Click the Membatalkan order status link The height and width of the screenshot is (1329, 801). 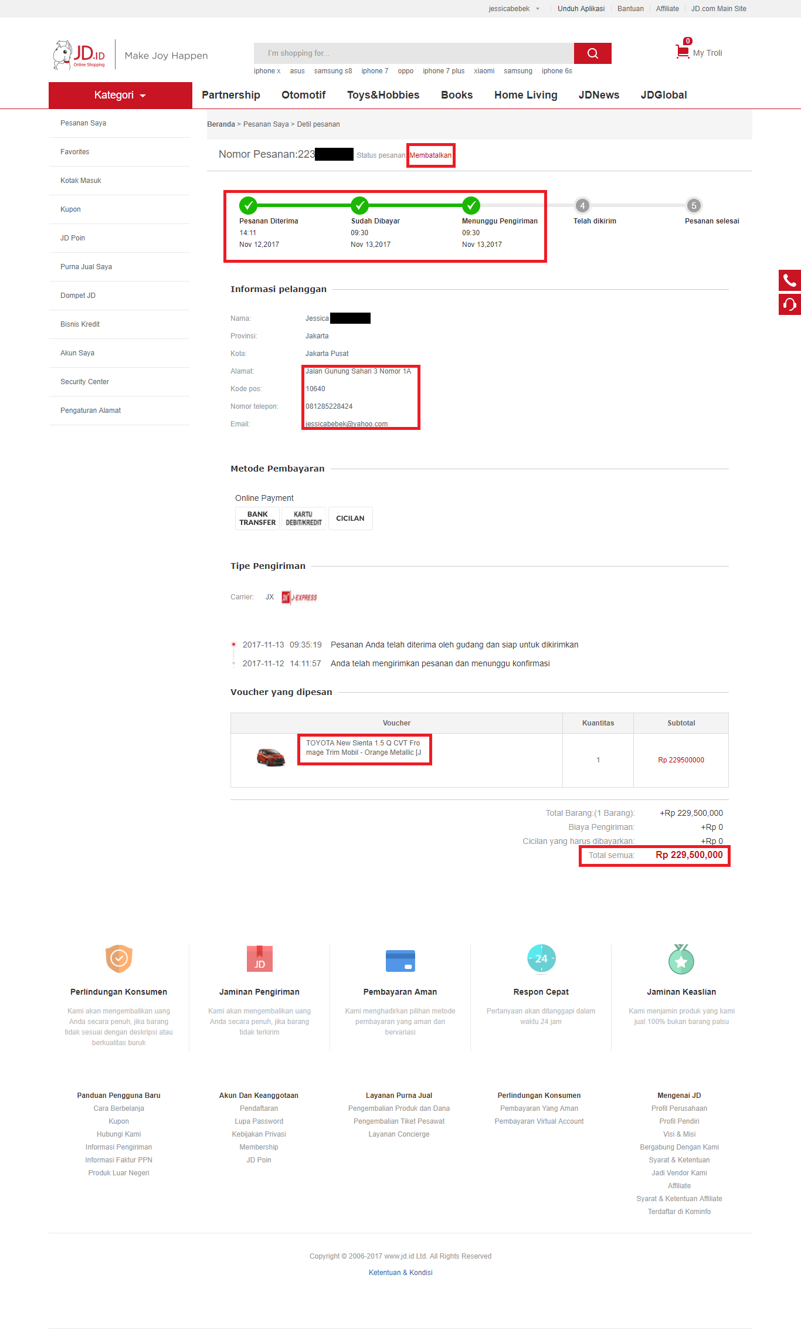430,155
